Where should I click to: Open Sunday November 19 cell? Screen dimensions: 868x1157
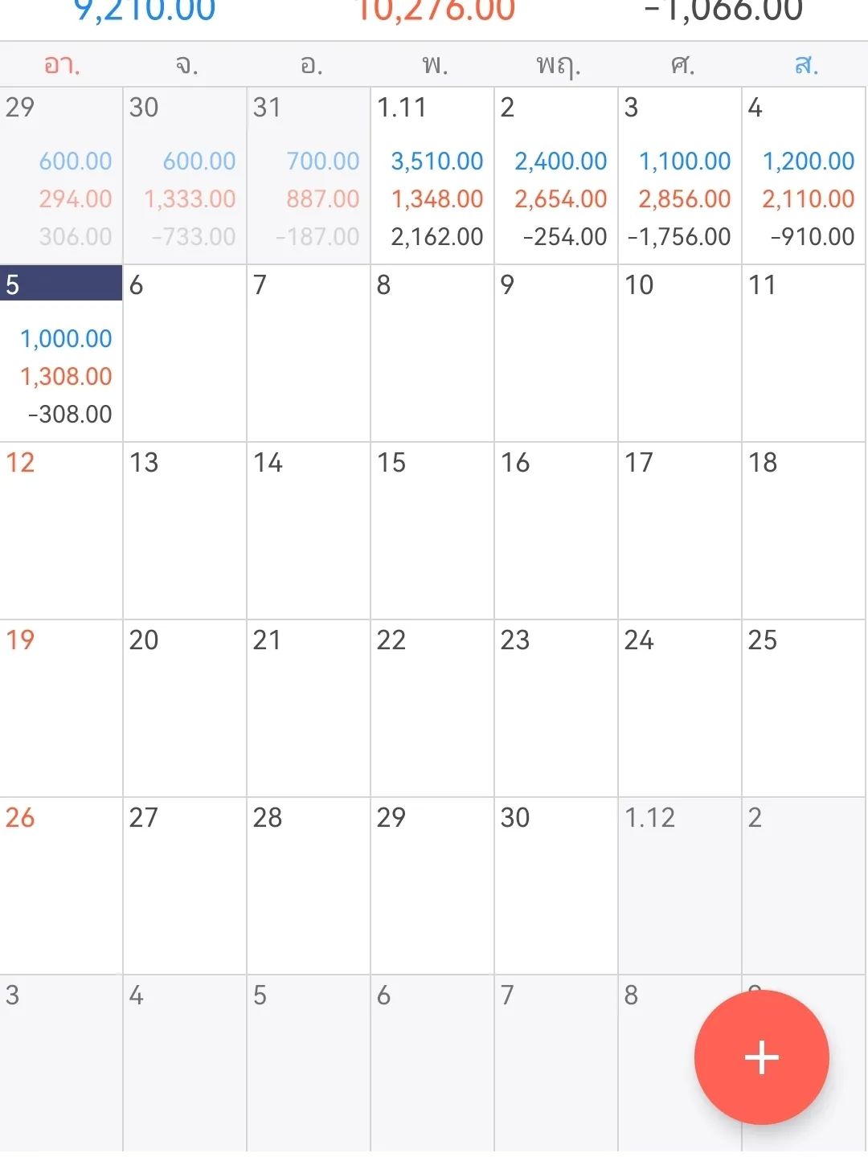click(61, 708)
